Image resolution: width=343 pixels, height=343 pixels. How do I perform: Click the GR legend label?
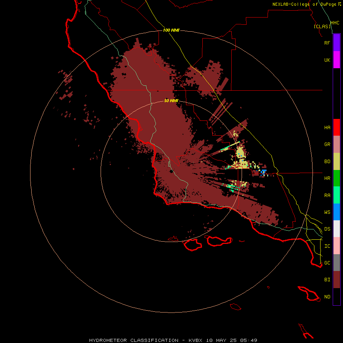327,144
